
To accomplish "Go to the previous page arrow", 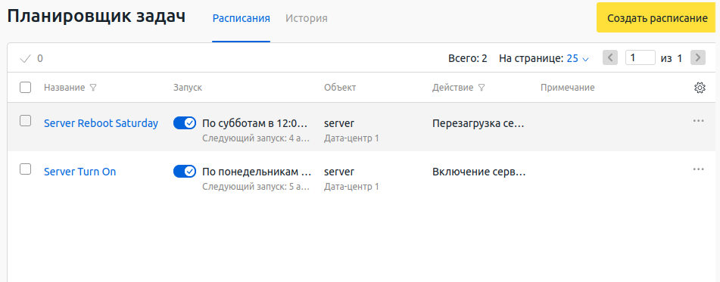I will click(609, 57).
